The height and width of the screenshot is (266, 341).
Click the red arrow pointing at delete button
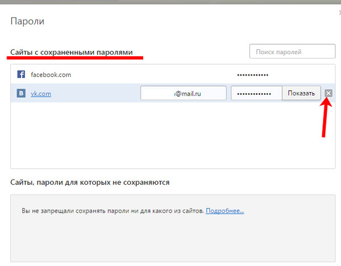coord(326,119)
